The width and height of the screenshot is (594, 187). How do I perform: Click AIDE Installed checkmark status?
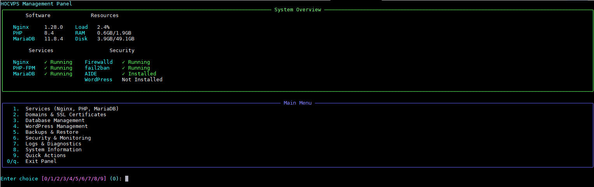139,74
